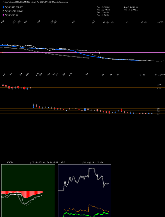Click the 71 price level label

click(x=158, y=114)
